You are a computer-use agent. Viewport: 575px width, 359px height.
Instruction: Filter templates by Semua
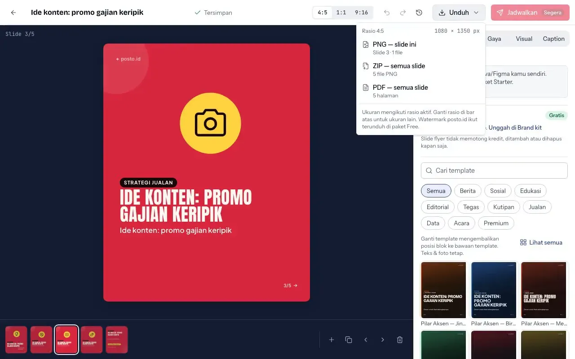[436, 191]
